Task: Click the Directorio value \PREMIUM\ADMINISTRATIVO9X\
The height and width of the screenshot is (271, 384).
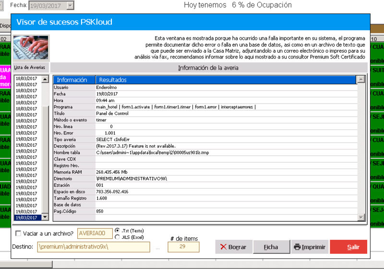Action: click(x=132, y=179)
